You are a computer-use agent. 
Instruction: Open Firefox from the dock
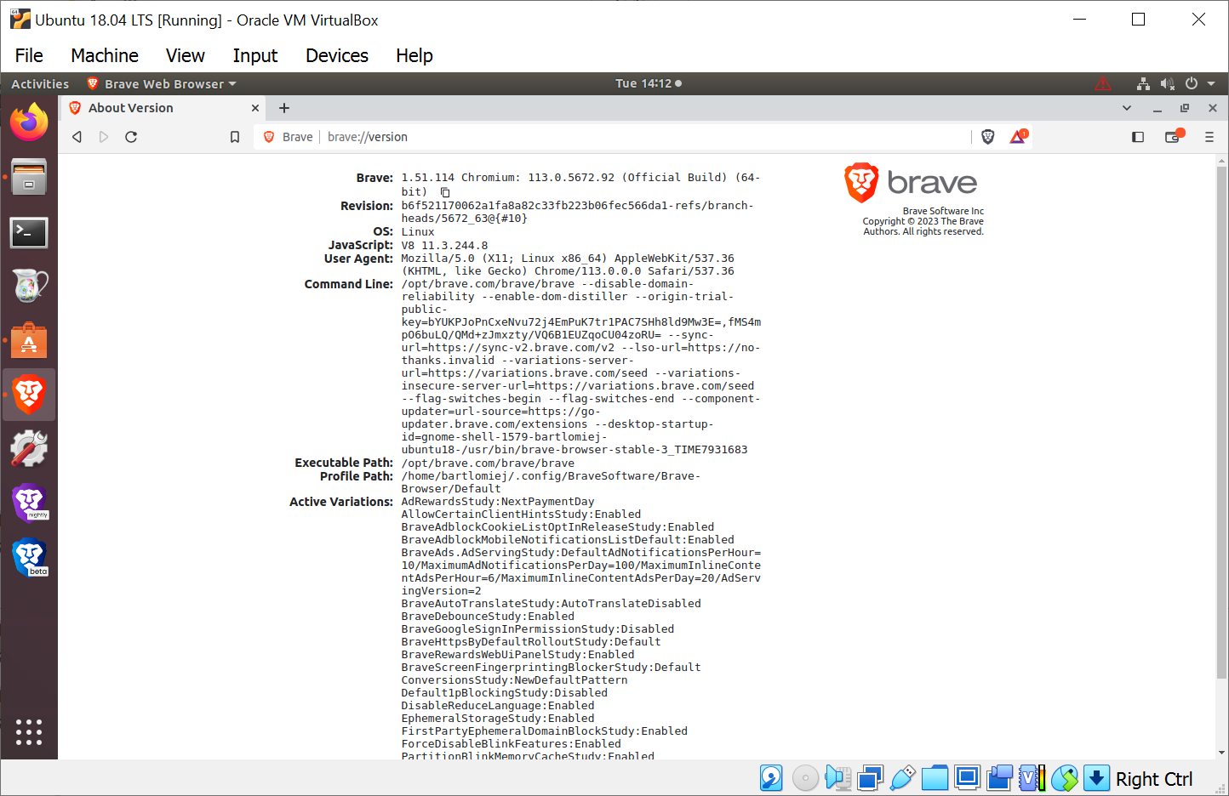pyautogui.click(x=29, y=122)
